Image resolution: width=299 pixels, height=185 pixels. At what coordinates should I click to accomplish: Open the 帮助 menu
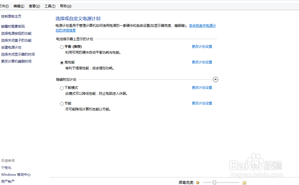[x=65, y=6]
